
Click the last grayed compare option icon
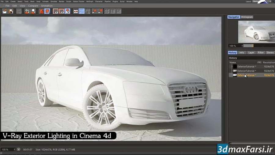tap(119, 11)
